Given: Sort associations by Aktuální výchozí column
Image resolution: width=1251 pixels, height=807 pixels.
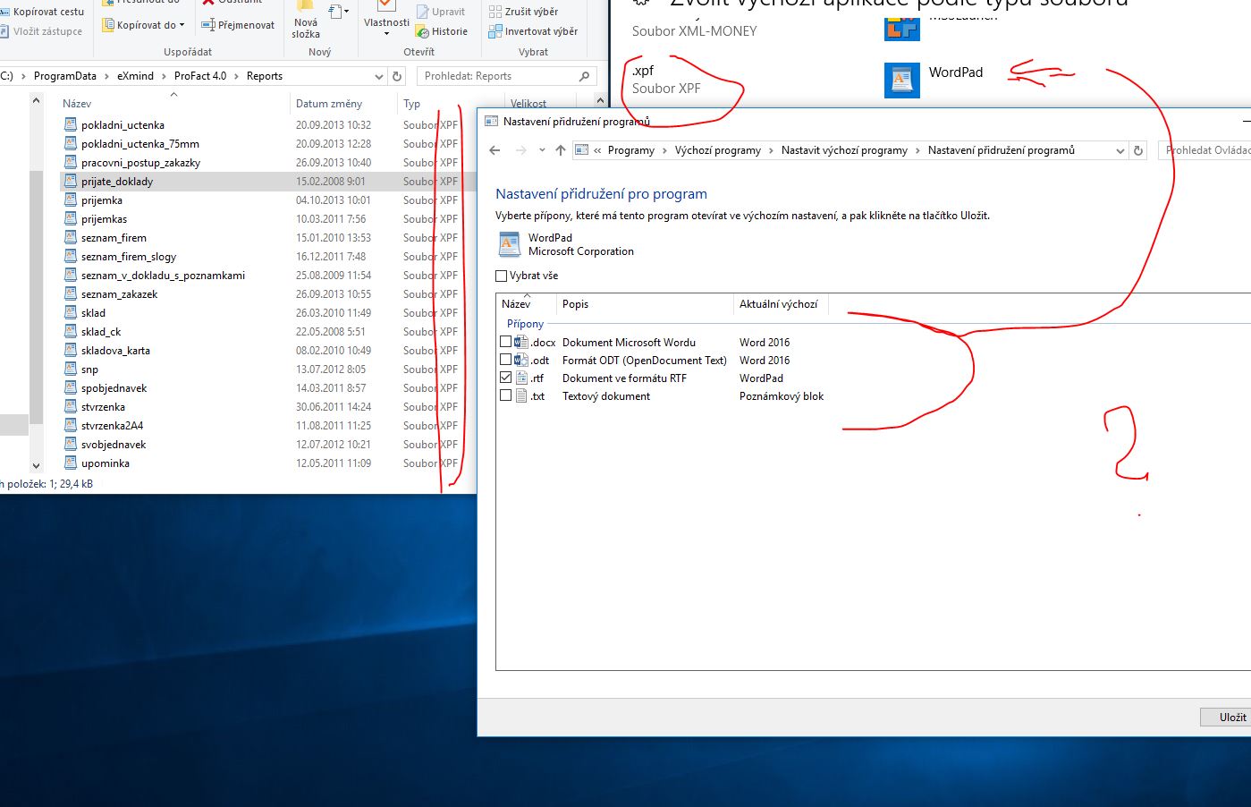Looking at the screenshot, I should (x=778, y=304).
